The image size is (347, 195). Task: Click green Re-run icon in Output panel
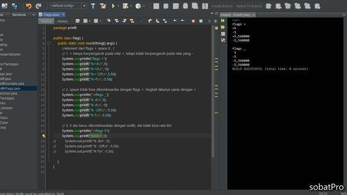[223, 21]
